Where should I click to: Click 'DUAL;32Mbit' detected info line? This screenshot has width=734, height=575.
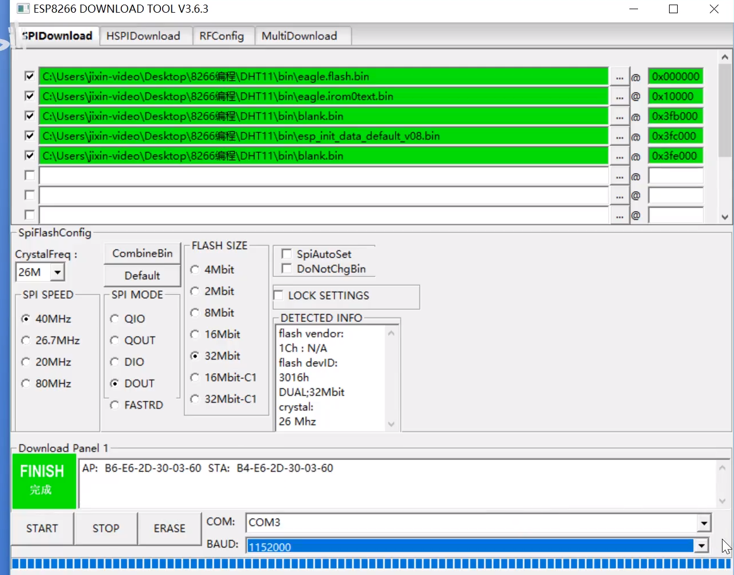(312, 392)
